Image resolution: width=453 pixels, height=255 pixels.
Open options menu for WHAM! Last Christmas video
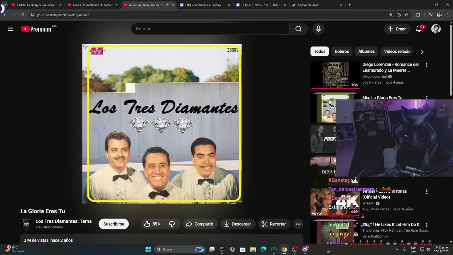click(426, 192)
